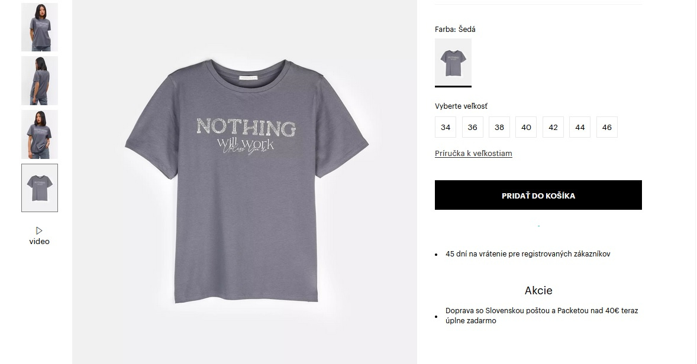The height and width of the screenshot is (364, 697).
Task: Click the 45 dní na vrátenie text
Action: 528,254
